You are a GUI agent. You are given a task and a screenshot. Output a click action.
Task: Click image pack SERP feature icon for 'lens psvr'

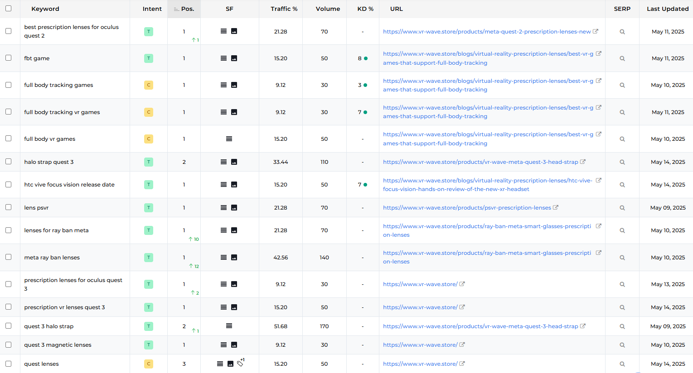pyautogui.click(x=234, y=208)
